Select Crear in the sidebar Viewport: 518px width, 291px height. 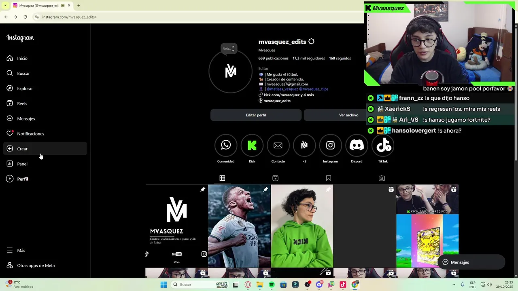[45, 149]
